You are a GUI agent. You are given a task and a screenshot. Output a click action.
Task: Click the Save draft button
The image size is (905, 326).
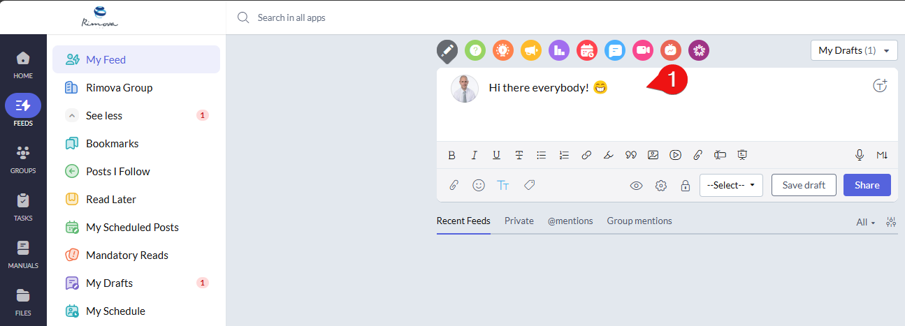804,186
